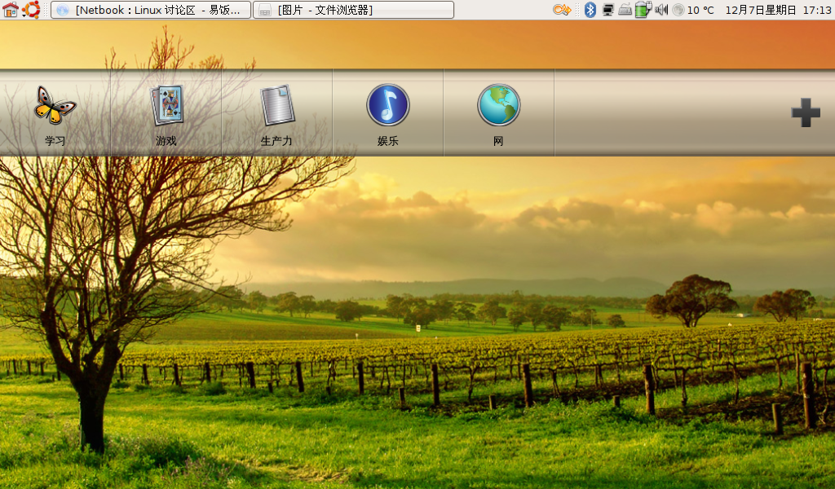The width and height of the screenshot is (835, 489).
Task: Click the orange key-arrow tray icon
Action: click(562, 10)
